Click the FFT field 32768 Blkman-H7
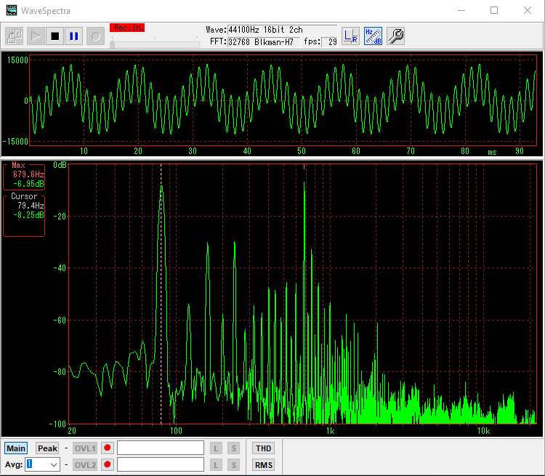Screen dimensions: 545x476 [x=263, y=42]
